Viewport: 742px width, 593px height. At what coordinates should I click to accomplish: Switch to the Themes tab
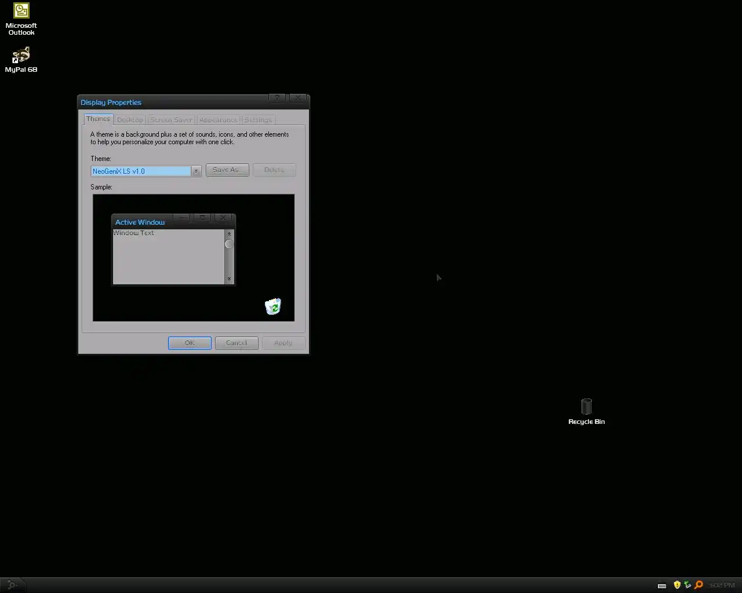98,119
